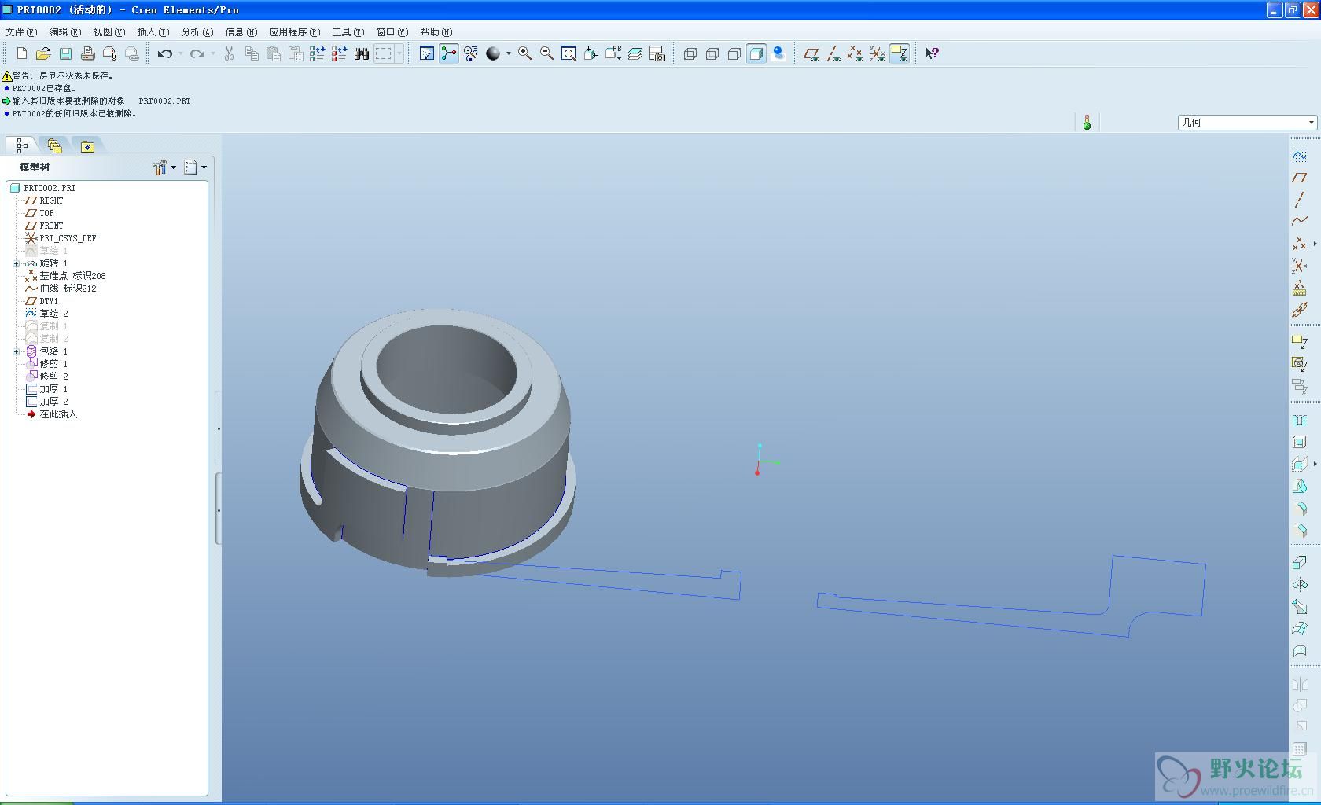The height and width of the screenshot is (805, 1321).
Task: Undo the last operation
Action: coord(164,53)
